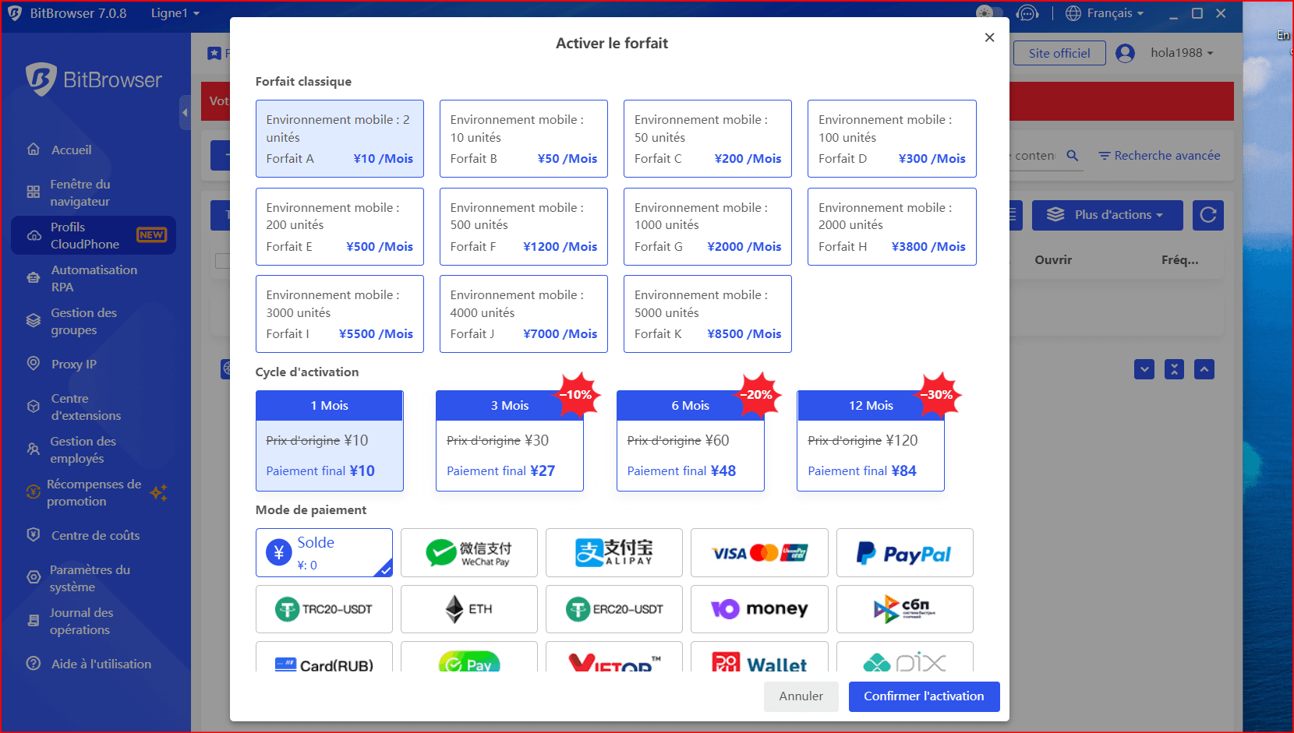Image resolution: width=1294 pixels, height=733 pixels.
Task: Pick the ETH crypto payment option
Action: click(468, 609)
